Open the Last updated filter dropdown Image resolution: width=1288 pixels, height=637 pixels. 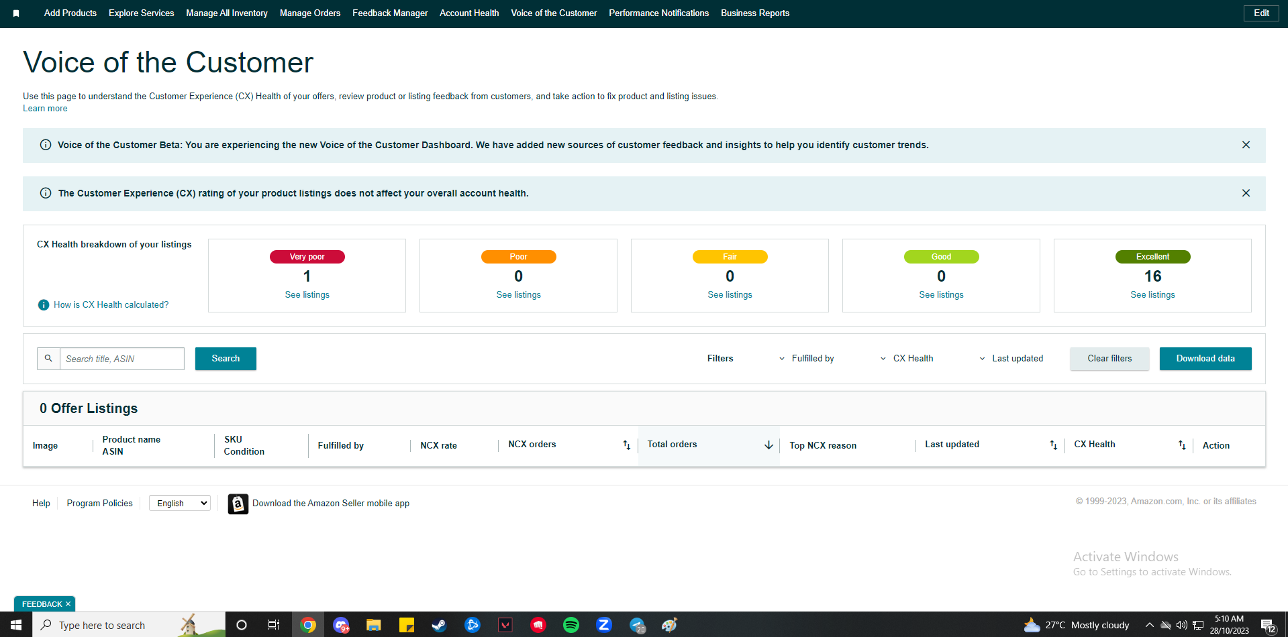point(1011,359)
